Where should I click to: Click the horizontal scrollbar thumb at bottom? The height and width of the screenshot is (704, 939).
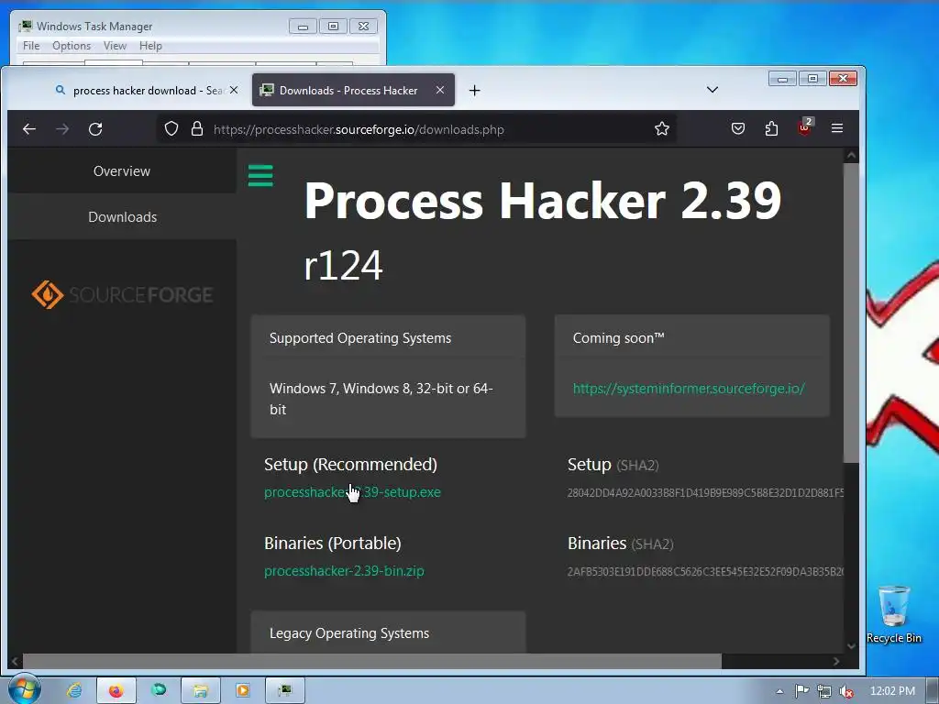pyautogui.click(x=372, y=661)
